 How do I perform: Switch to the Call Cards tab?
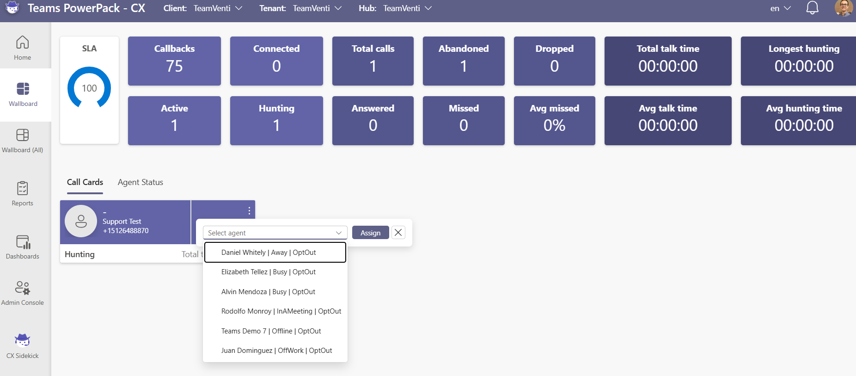click(85, 182)
